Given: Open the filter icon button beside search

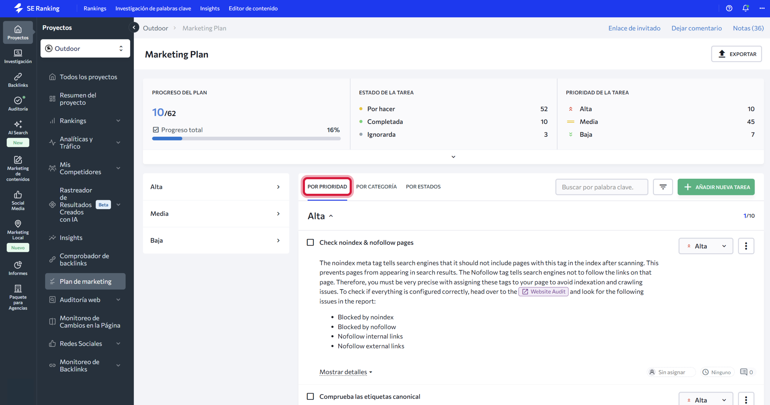Looking at the screenshot, I should coord(663,187).
